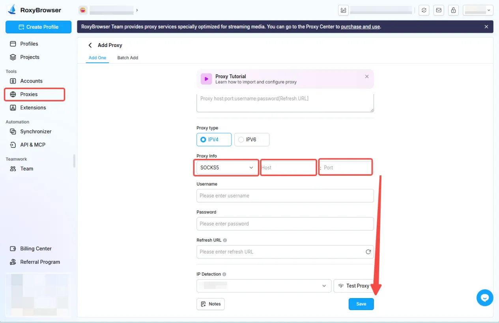Select the Proxies sidebar item
The height and width of the screenshot is (323, 499).
click(x=30, y=94)
